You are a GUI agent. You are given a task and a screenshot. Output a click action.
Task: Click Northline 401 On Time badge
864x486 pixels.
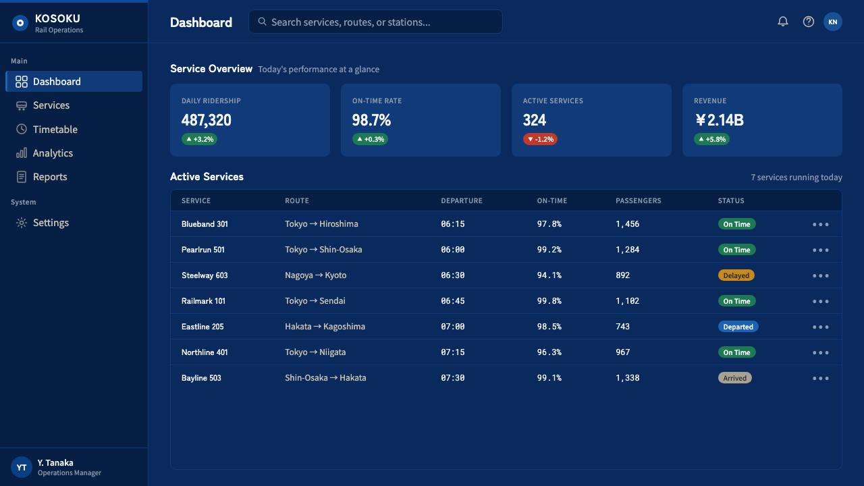(737, 352)
